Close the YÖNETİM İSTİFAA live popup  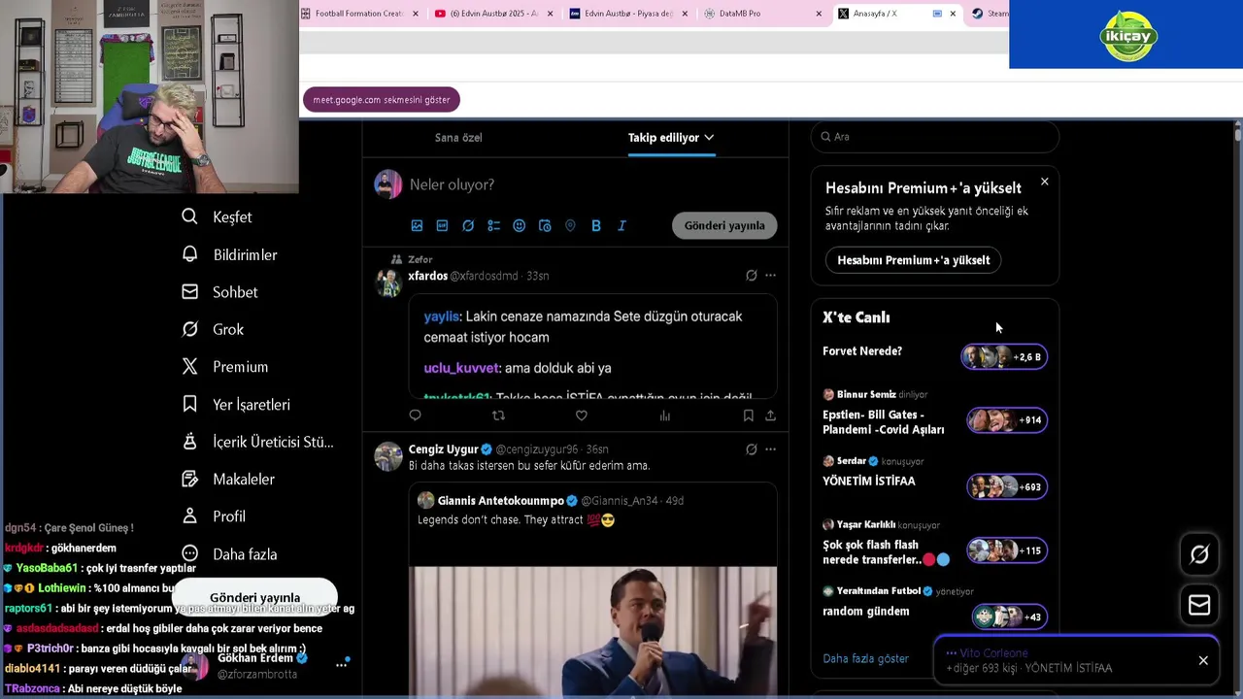(1203, 660)
